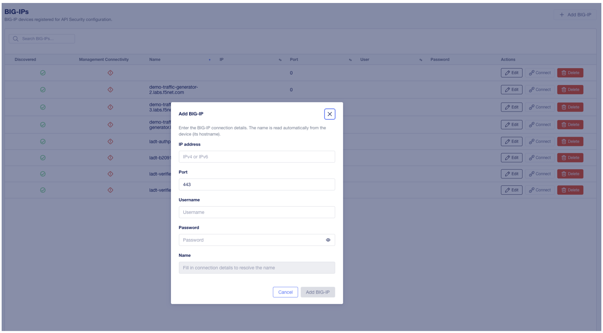This screenshot has height=333, width=603.
Task: Sort by the Port column icon
Action: pos(350,60)
